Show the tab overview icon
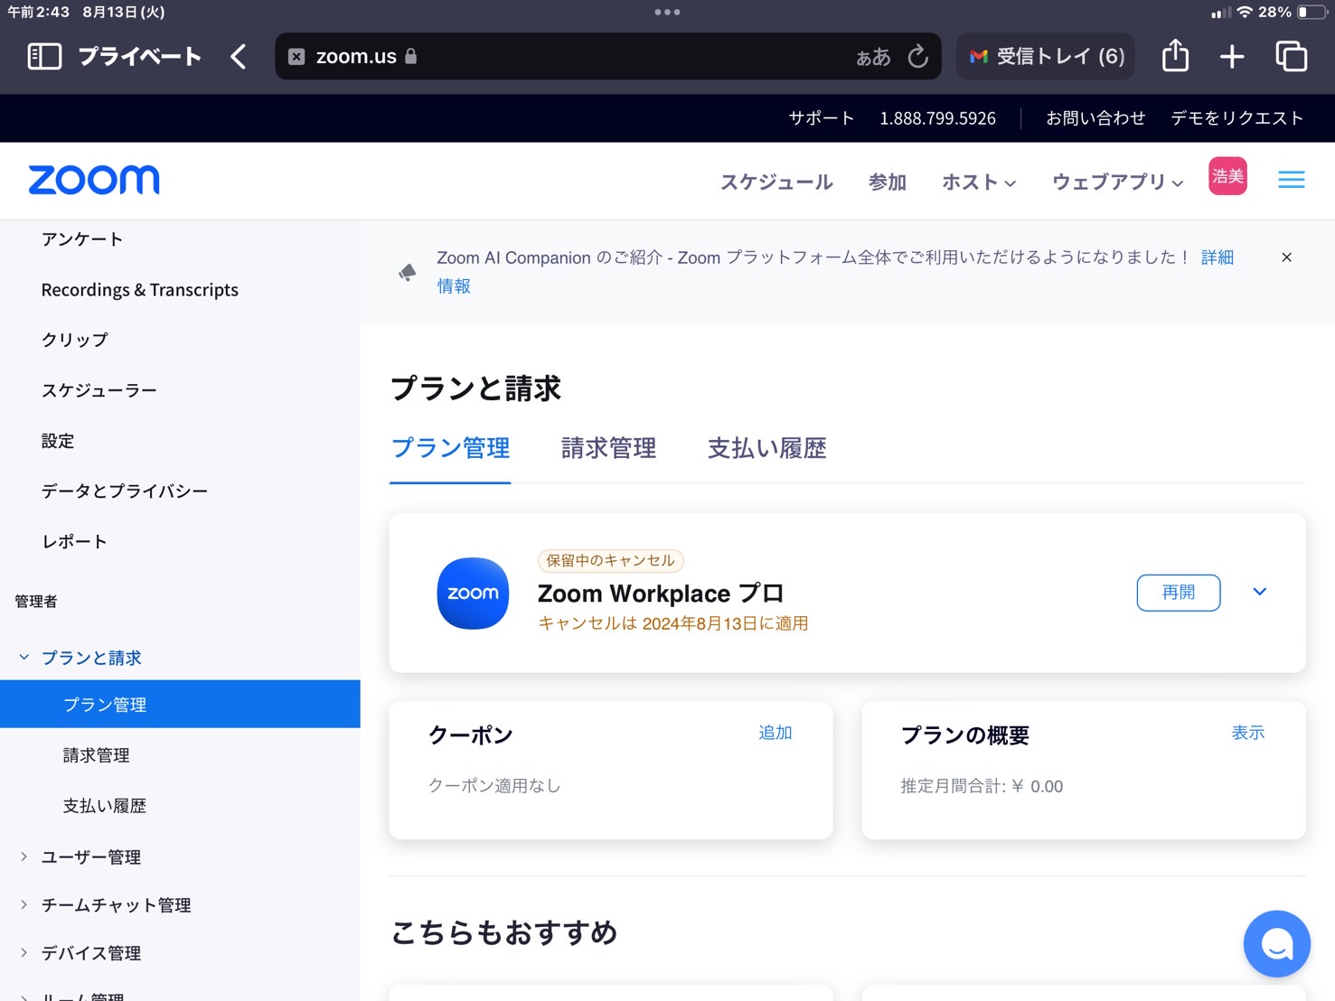Screen dimensions: 1335x1001 pyautogui.click(x=1292, y=56)
